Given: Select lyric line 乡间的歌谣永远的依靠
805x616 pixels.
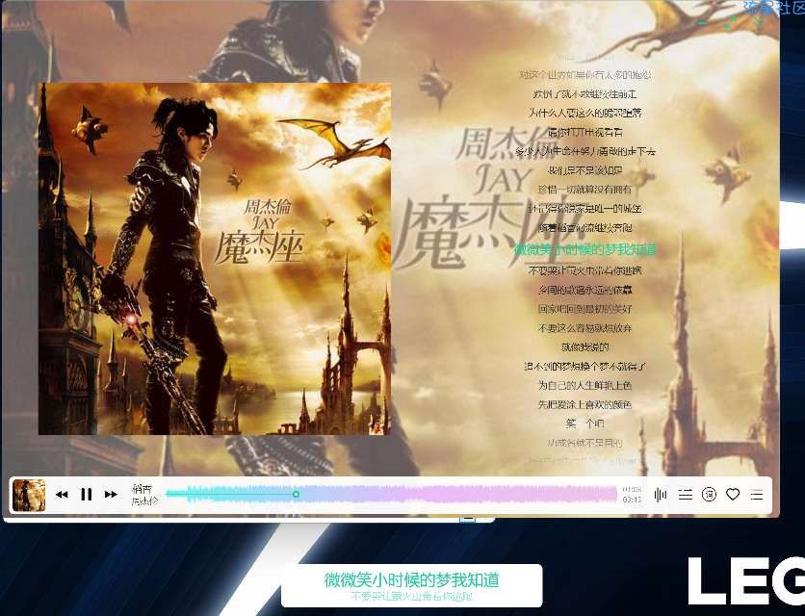Looking at the screenshot, I should click(x=584, y=290).
